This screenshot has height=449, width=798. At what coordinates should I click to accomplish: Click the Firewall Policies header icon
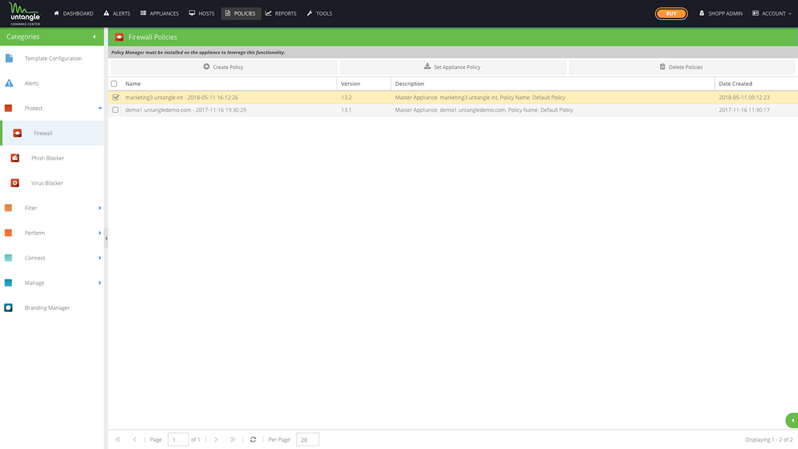tap(120, 37)
